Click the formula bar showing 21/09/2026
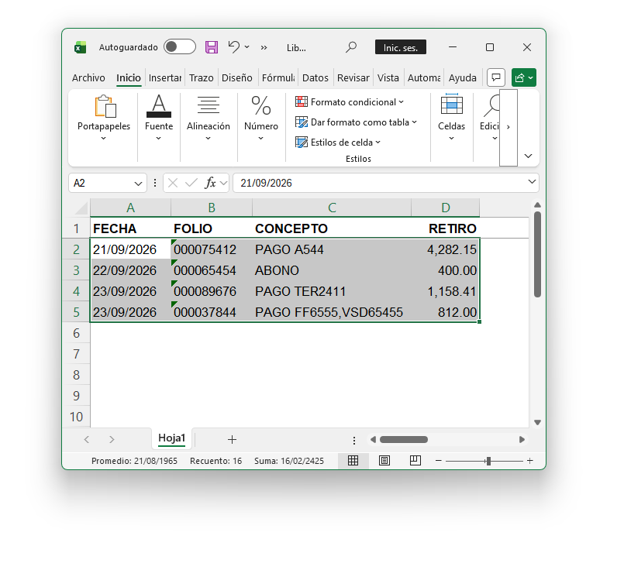The image size is (624, 577). [385, 183]
